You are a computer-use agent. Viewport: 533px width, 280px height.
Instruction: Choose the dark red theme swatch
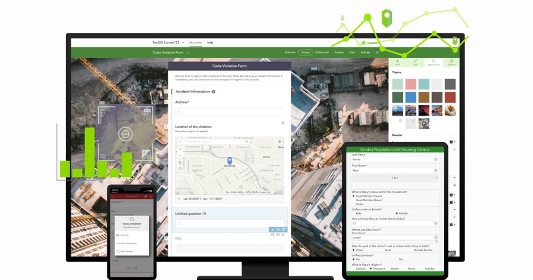coord(450,97)
